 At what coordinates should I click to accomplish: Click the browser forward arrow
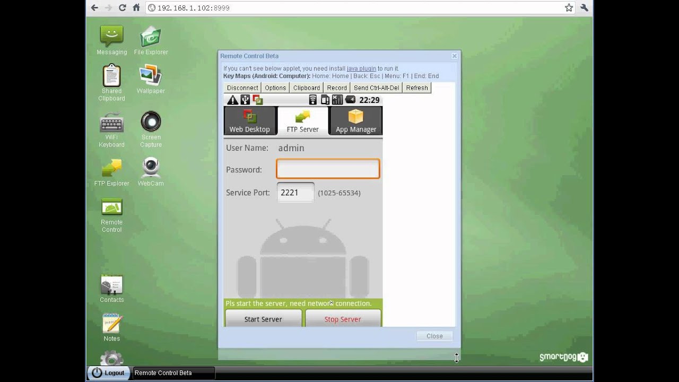tap(108, 7)
